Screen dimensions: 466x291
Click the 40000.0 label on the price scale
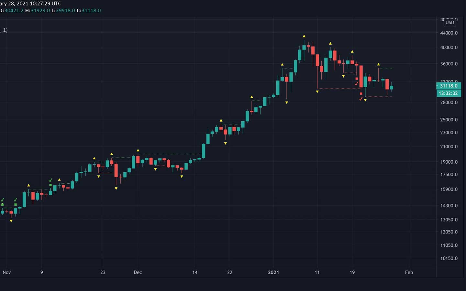[x=449, y=48]
